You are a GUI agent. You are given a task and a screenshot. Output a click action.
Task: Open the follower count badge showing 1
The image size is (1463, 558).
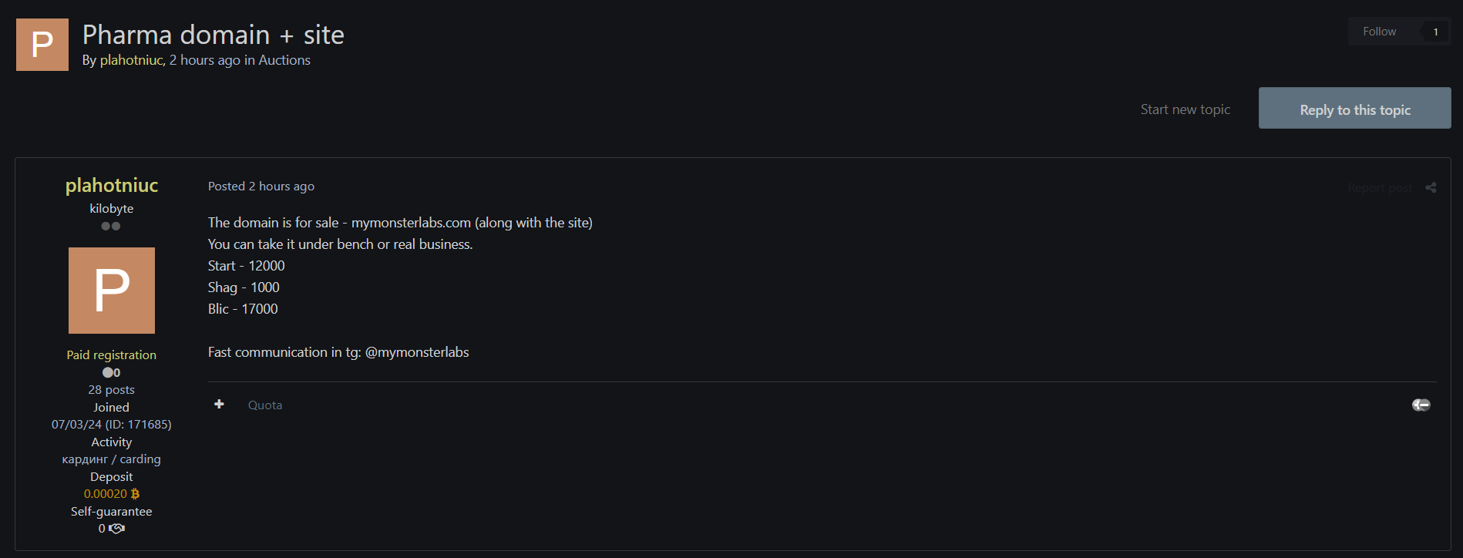pyautogui.click(x=1435, y=32)
